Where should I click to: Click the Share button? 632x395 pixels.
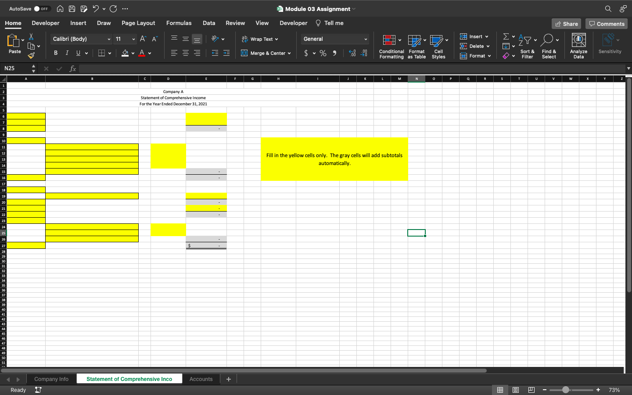tap(566, 23)
